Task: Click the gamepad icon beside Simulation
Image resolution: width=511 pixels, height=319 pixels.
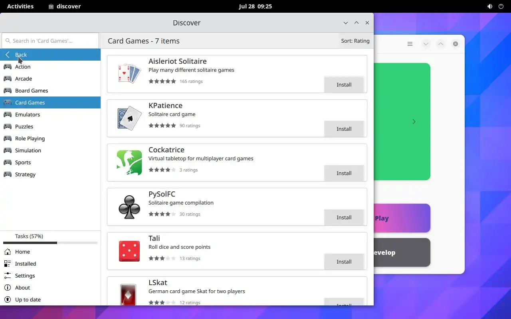Action: click(x=8, y=150)
